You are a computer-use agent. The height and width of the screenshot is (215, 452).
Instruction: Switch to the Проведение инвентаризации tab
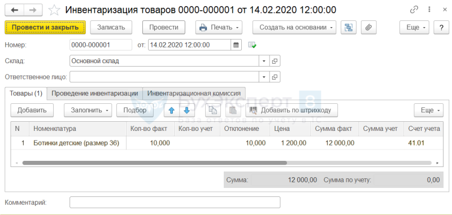(95, 94)
